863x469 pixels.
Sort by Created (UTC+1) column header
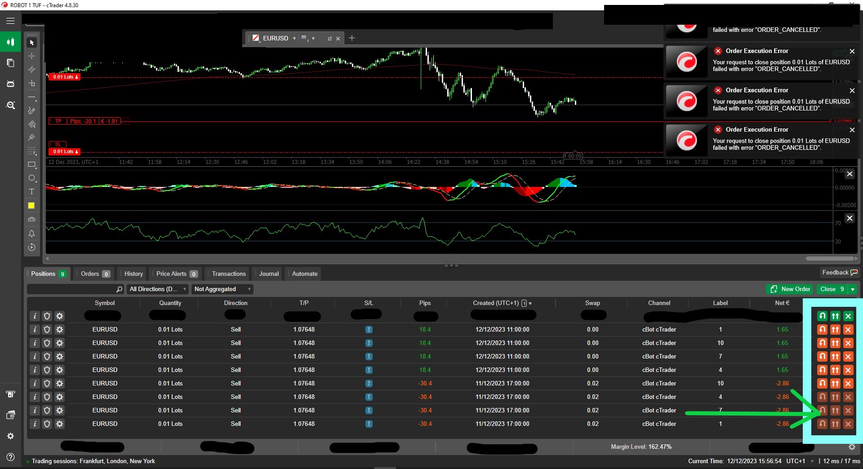(x=502, y=303)
